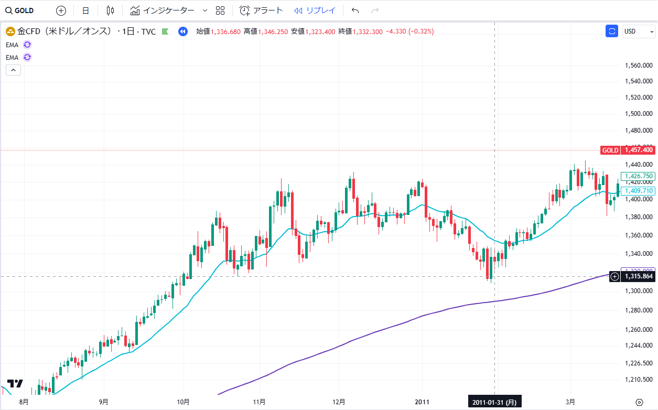Image resolution: width=658 pixels, height=410 pixels.
Task: Click the green flag icon beside TVC
Action: pyautogui.click(x=165, y=31)
